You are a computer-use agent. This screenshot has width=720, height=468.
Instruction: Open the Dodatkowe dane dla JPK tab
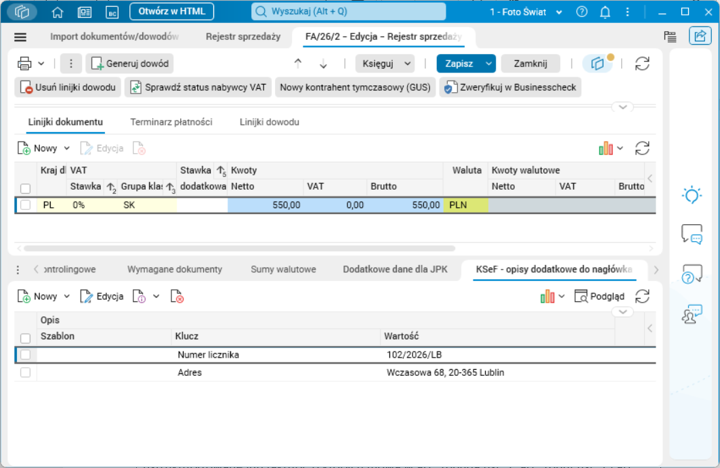[x=395, y=269]
